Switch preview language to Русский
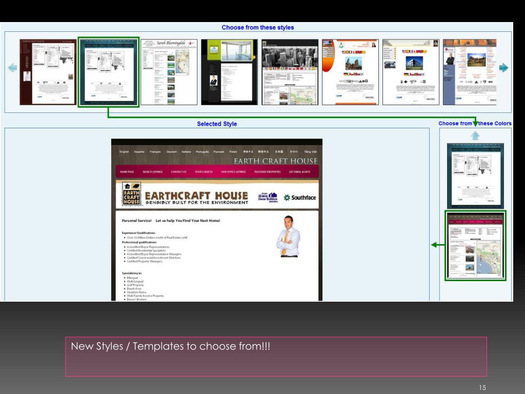The image size is (525, 394). [218, 152]
